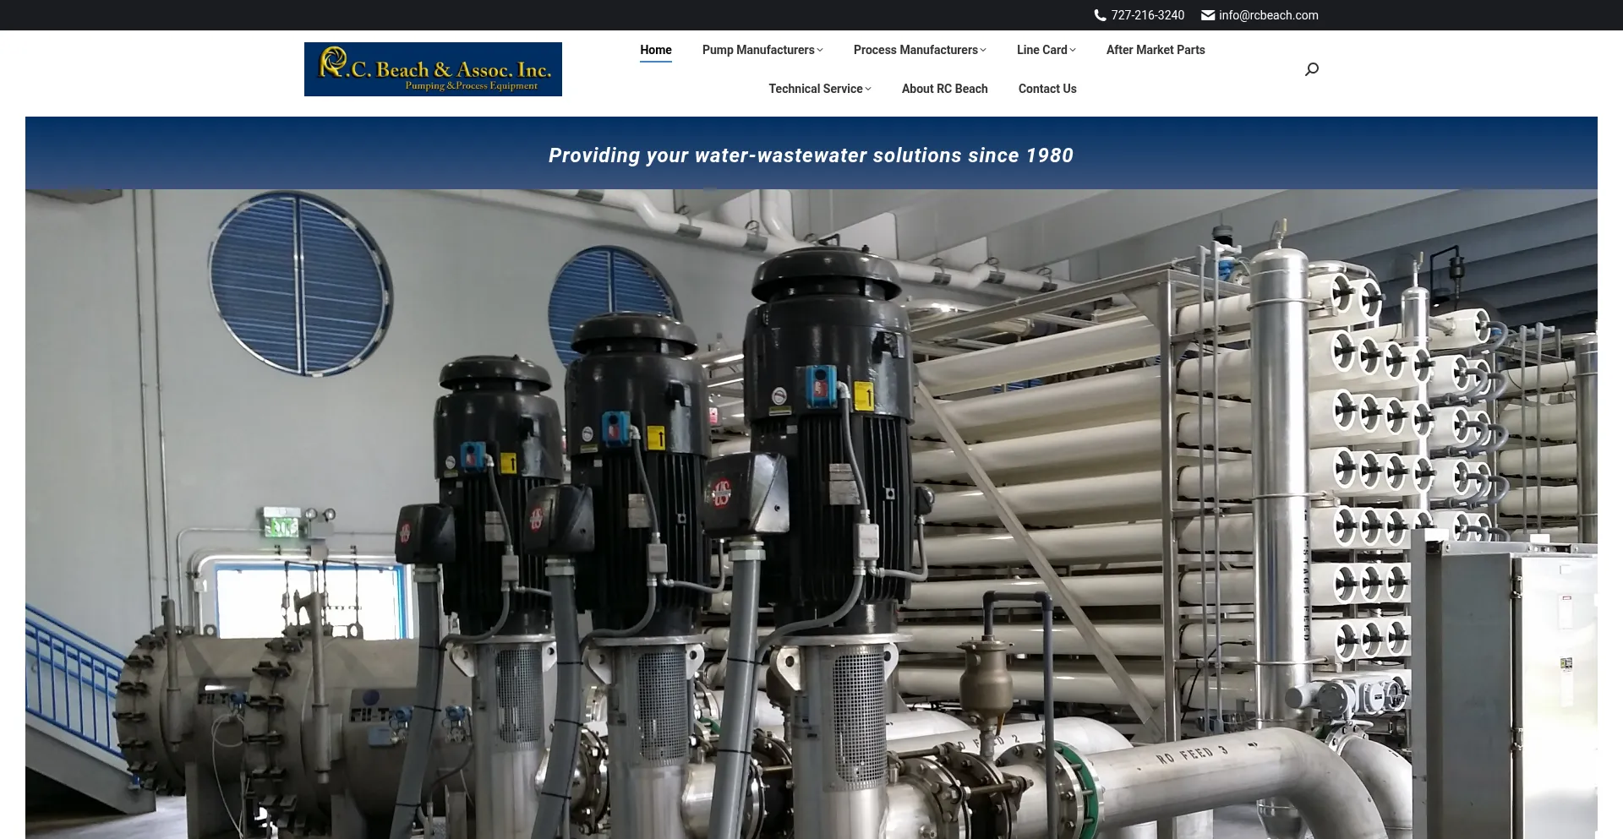This screenshot has height=839, width=1623.
Task: Click the R.C. Beach & Assoc. logo
Action: pos(433,69)
